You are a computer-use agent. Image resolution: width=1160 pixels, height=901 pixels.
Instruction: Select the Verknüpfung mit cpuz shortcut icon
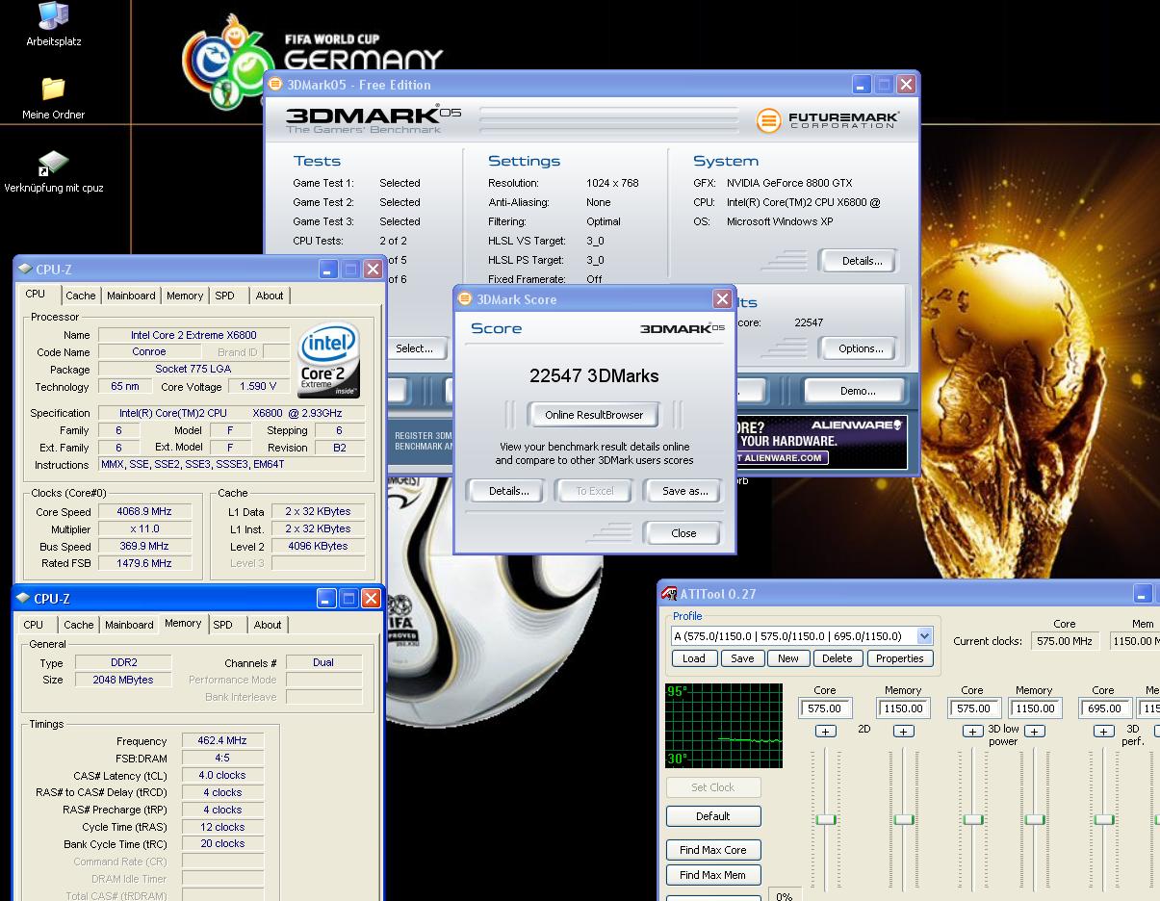pos(53,163)
